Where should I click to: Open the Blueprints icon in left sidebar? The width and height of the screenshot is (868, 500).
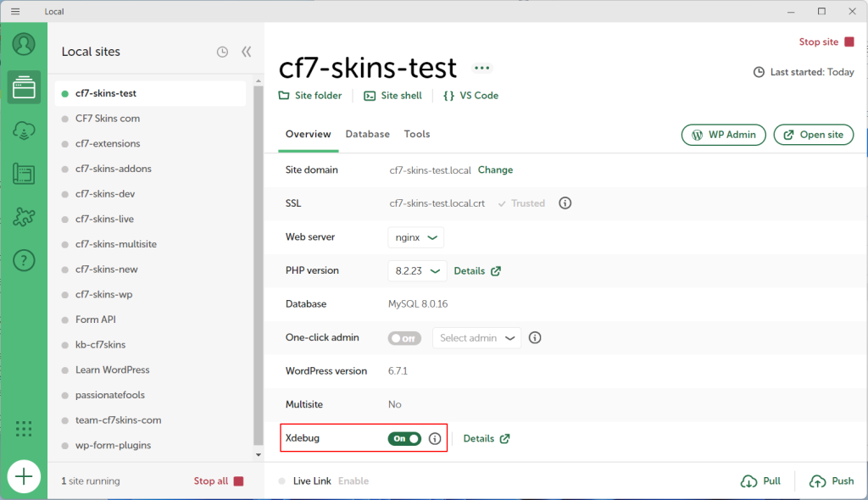pyautogui.click(x=24, y=174)
